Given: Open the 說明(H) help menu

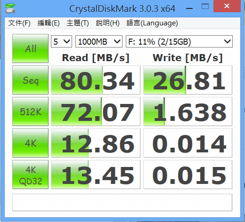Looking at the screenshot, I should (108, 23).
